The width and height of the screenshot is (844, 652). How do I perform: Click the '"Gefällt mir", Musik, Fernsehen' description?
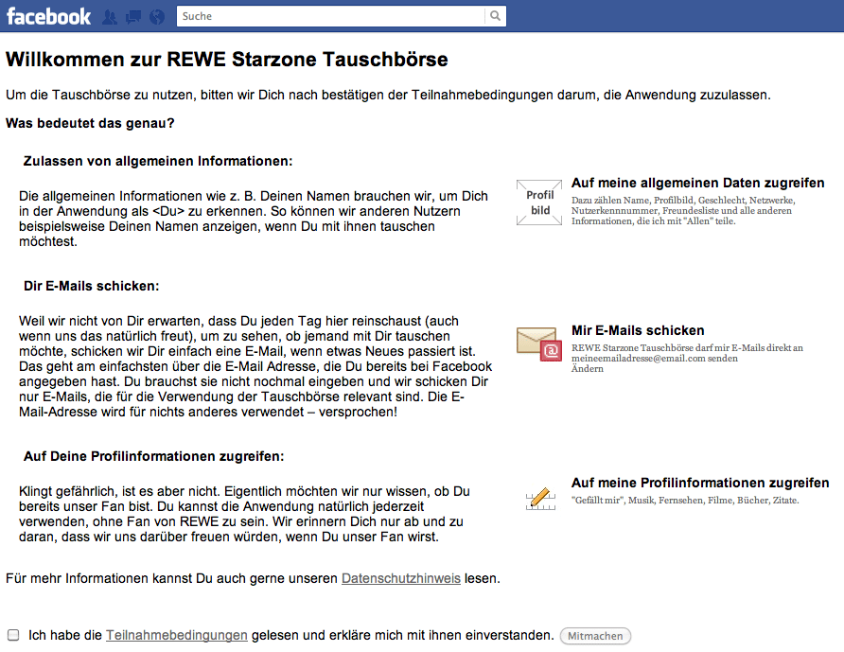click(685, 501)
